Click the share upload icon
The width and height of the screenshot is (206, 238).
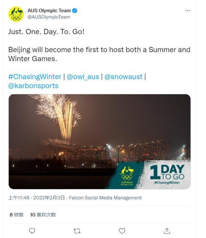(x=167, y=231)
